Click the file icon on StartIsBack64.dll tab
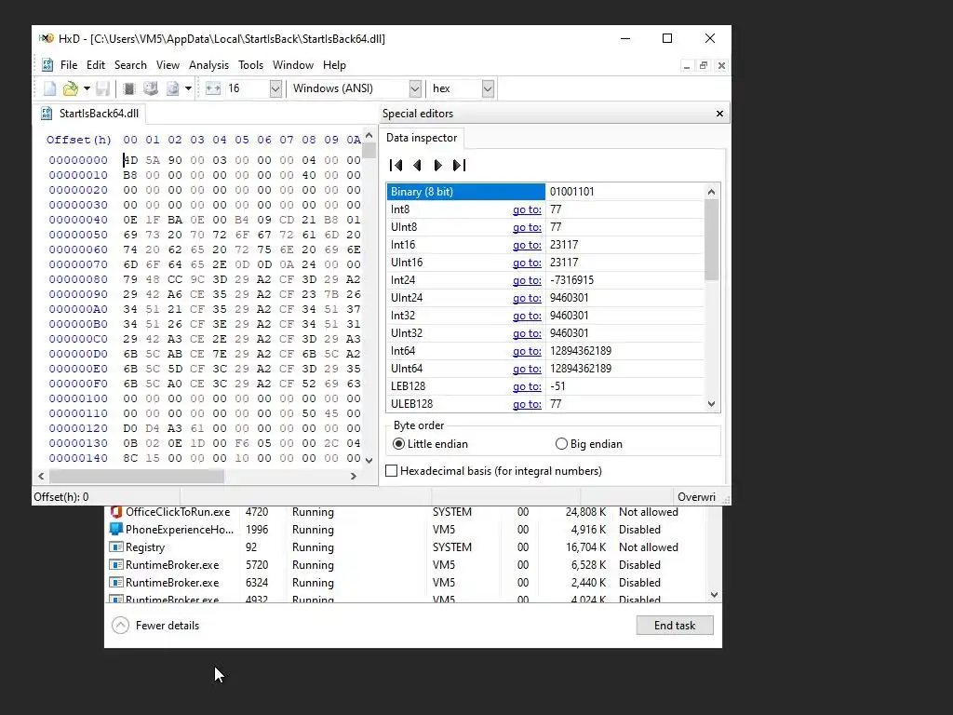 47,113
